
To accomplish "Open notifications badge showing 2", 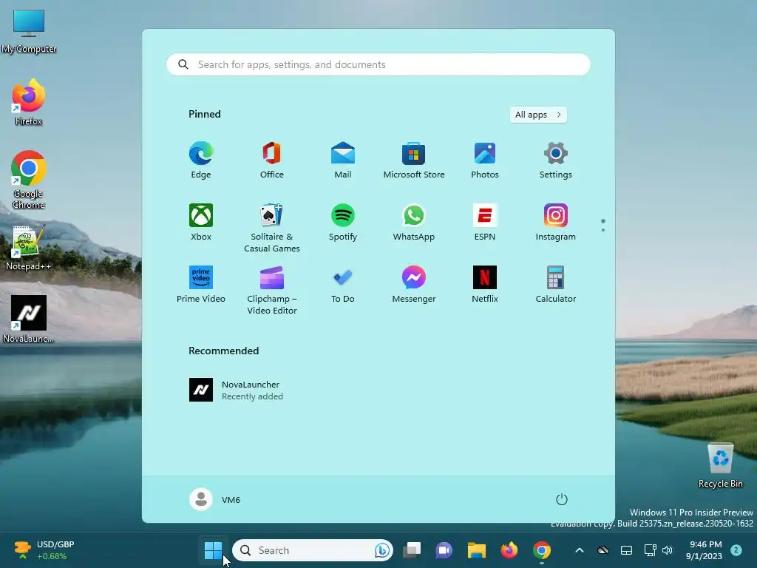I will click(x=736, y=550).
